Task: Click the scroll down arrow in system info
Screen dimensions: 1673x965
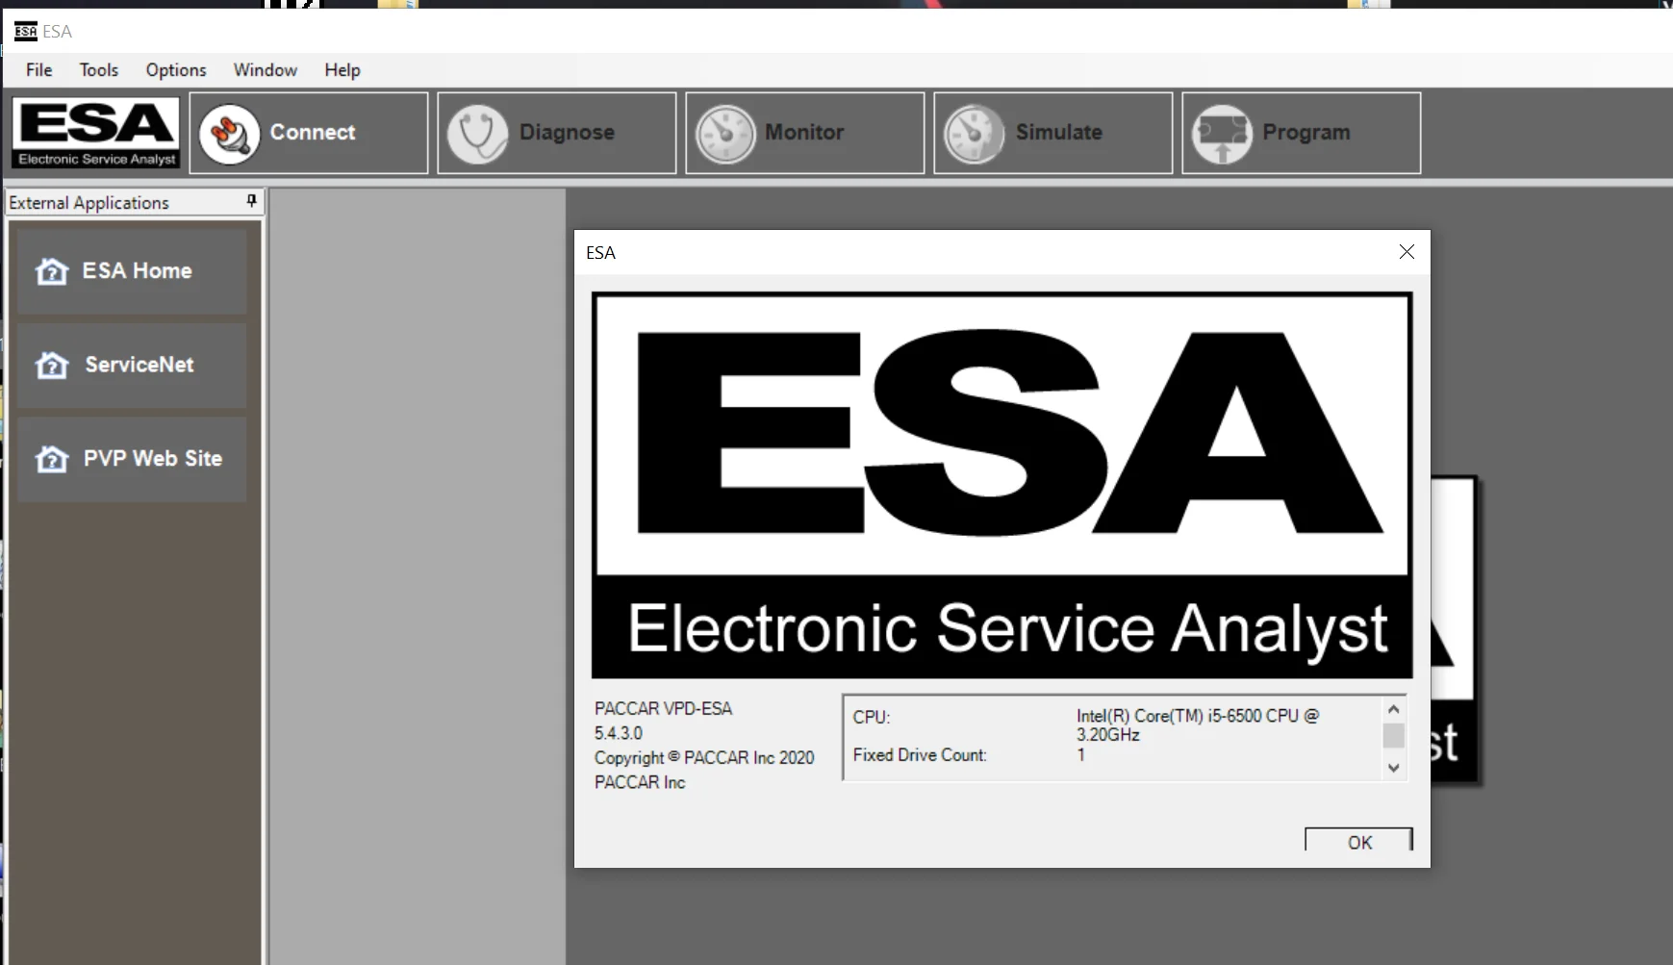Action: (x=1393, y=768)
